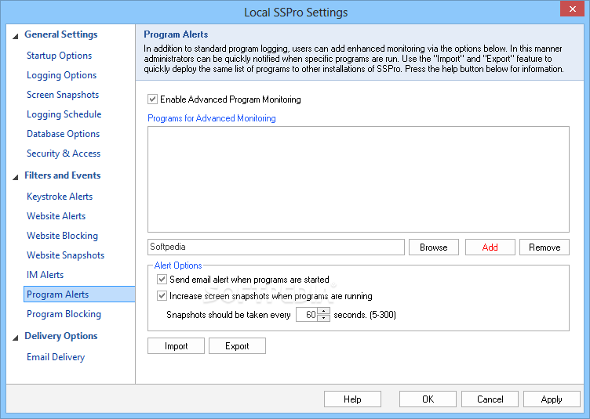Open Startup Options settings page
The width and height of the screenshot is (590, 419).
59,56
